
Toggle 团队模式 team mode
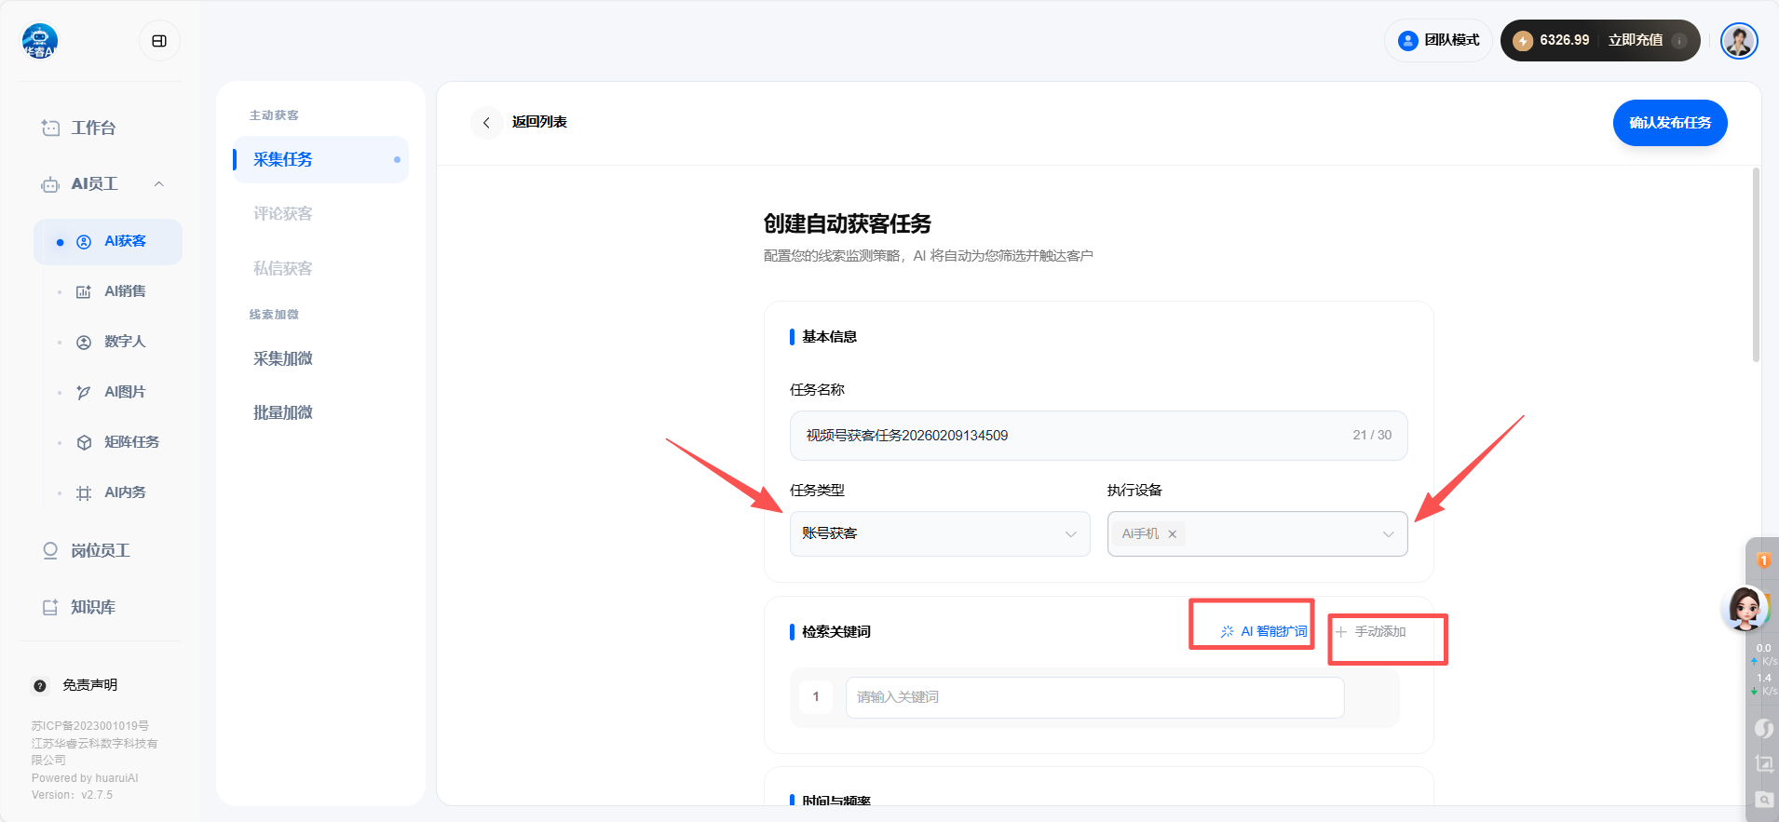point(1439,40)
